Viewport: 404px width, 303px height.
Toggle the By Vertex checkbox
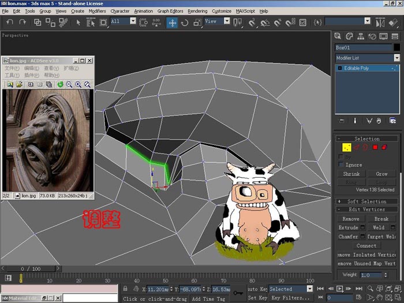click(341, 156)
